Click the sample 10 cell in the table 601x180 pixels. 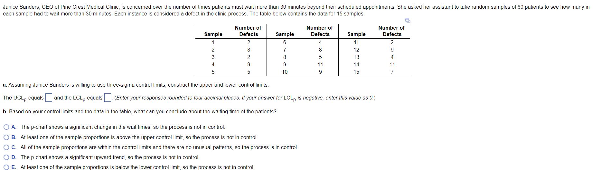(285, 72)
